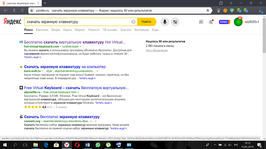Open a new tab with plus icon
Image resolution: width=266 pixels, height=149 pixels.
click(45, 3)
